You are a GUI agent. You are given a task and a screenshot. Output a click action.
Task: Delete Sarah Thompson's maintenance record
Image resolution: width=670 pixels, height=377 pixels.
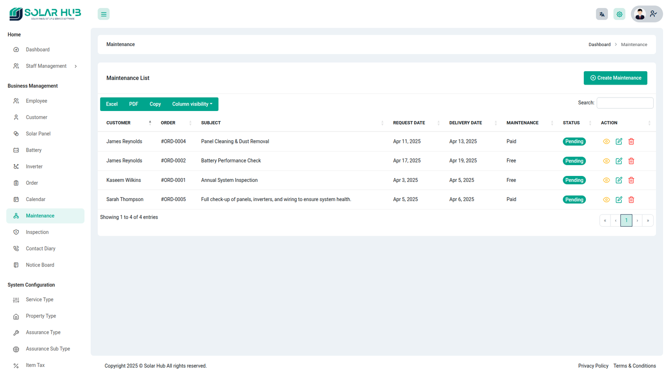tap(631, 200)
